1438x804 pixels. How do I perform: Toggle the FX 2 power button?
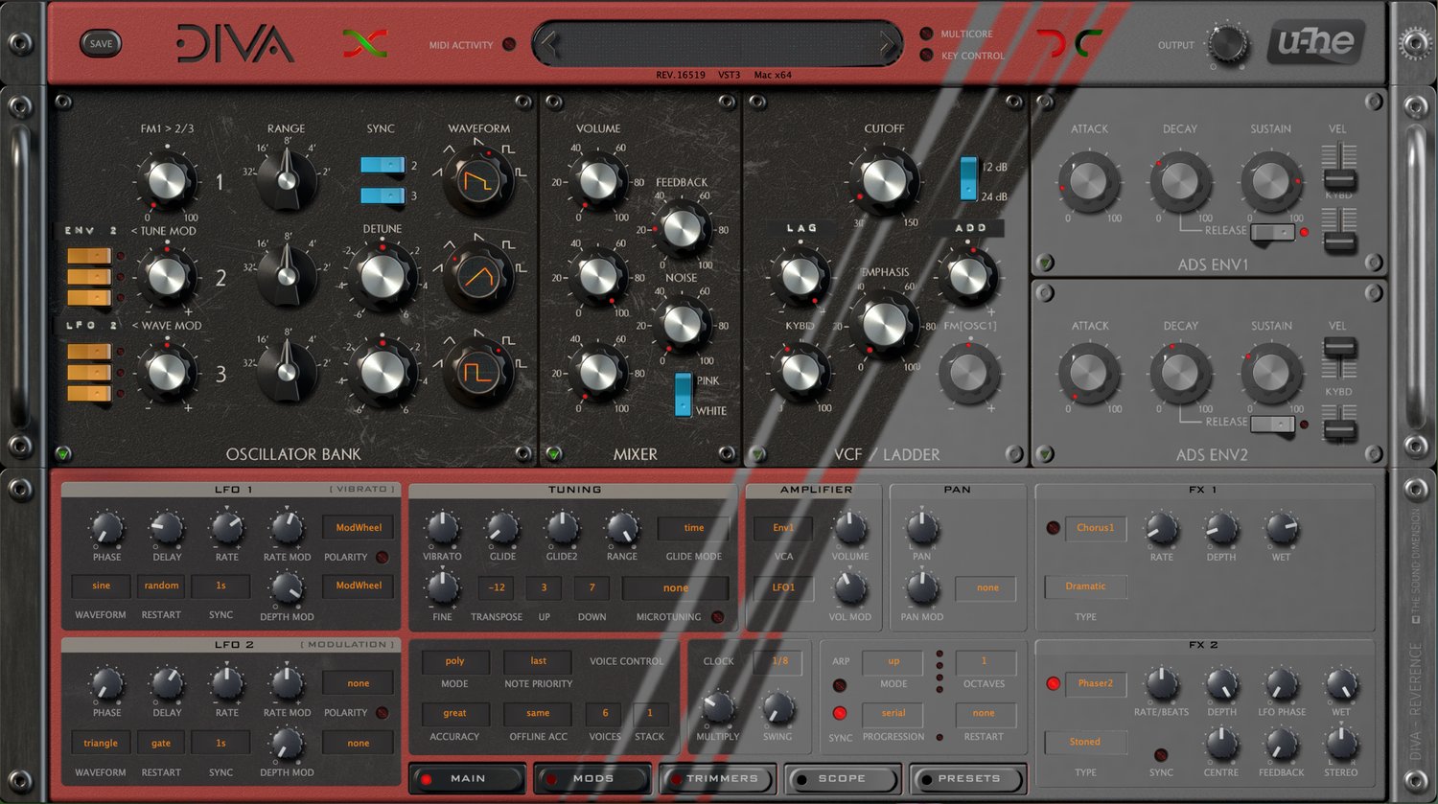click(1053, 684)
